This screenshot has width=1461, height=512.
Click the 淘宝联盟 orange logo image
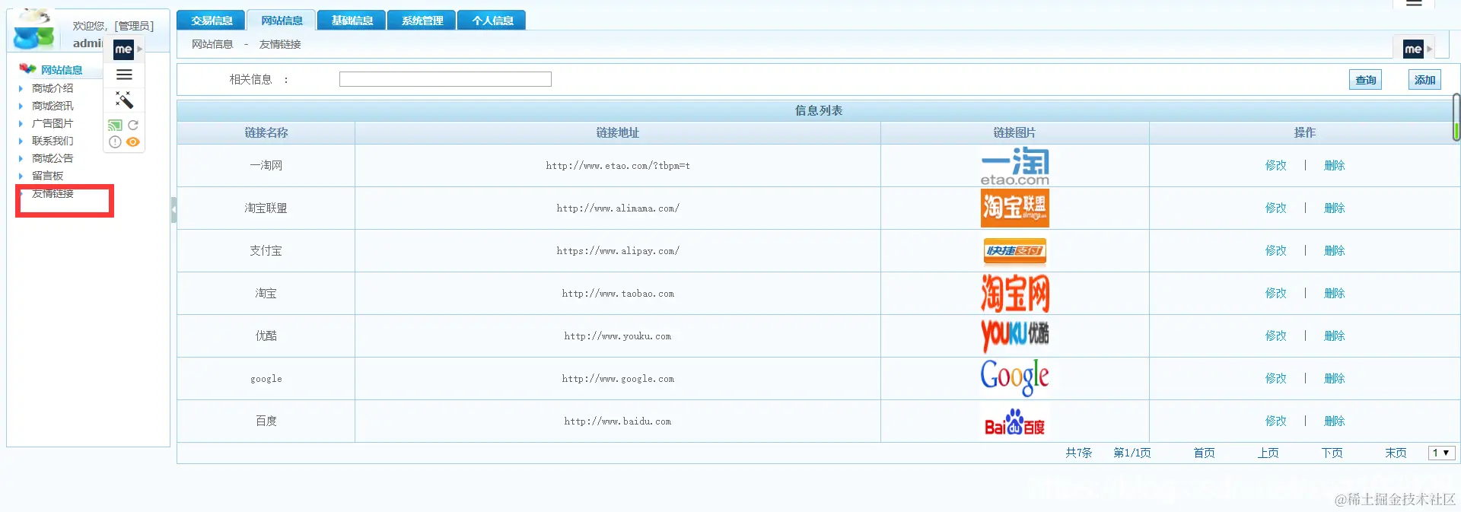(x=1014, y=208)
